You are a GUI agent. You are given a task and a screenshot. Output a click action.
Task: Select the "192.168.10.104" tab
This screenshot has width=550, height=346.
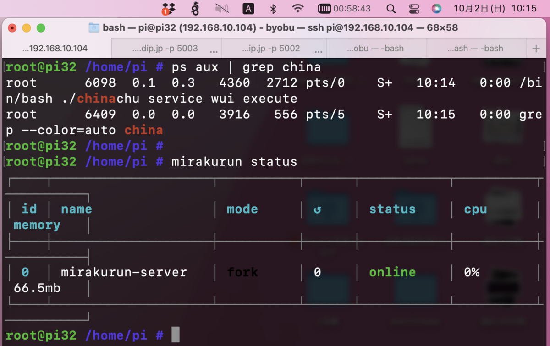click(x=54, y=48)
